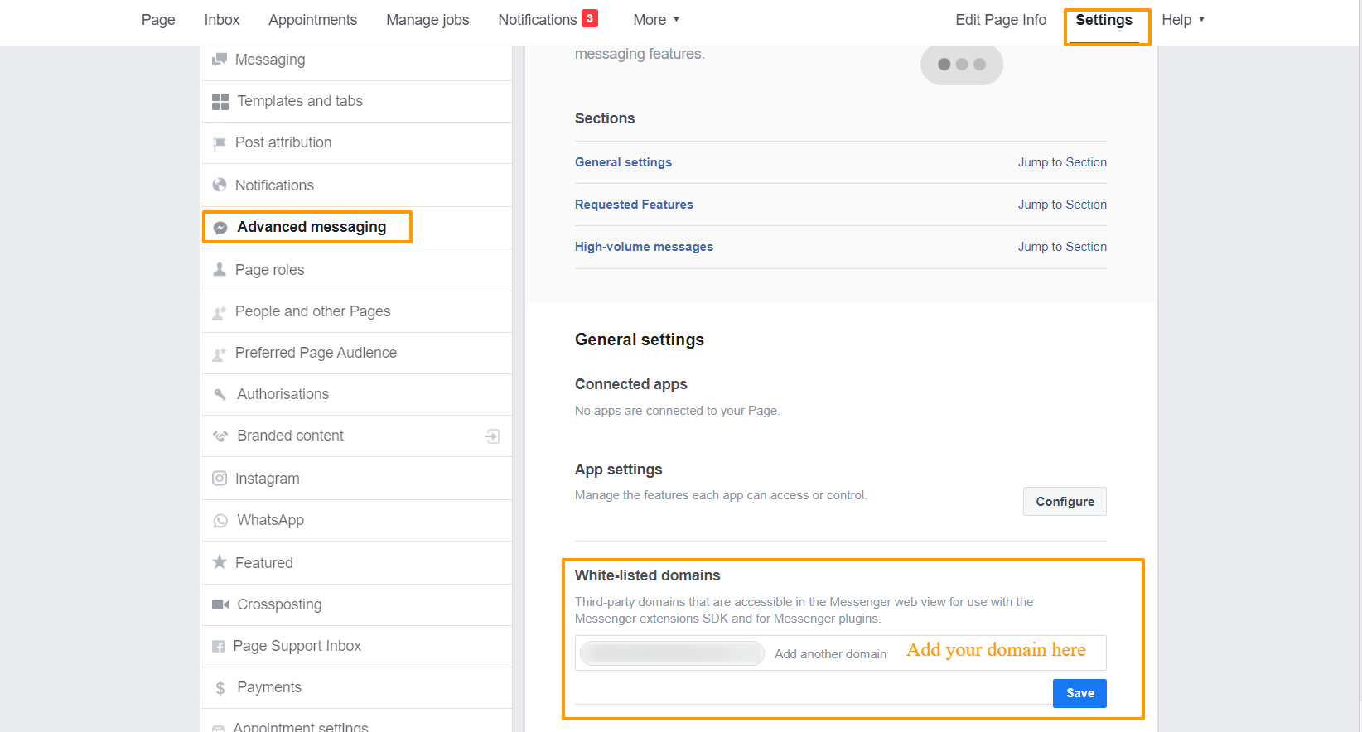1362x732 pixels.
Task: Open the Notifications tab in top bar
Action: 538,20
